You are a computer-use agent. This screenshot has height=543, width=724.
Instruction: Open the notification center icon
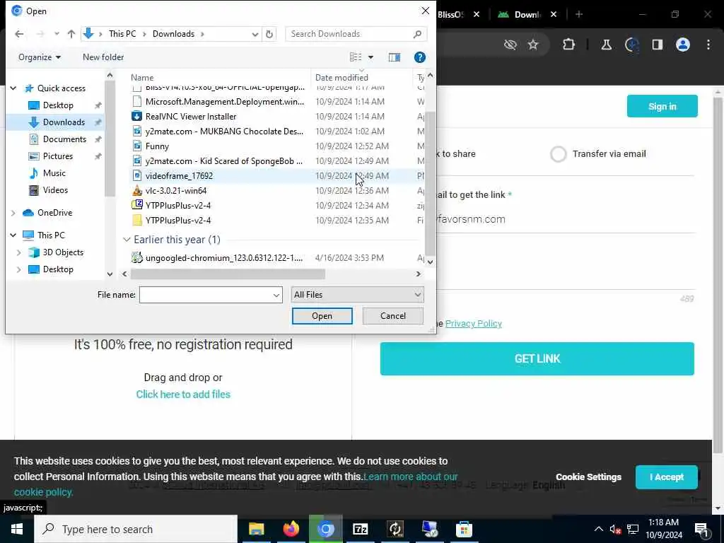point(701,529)
